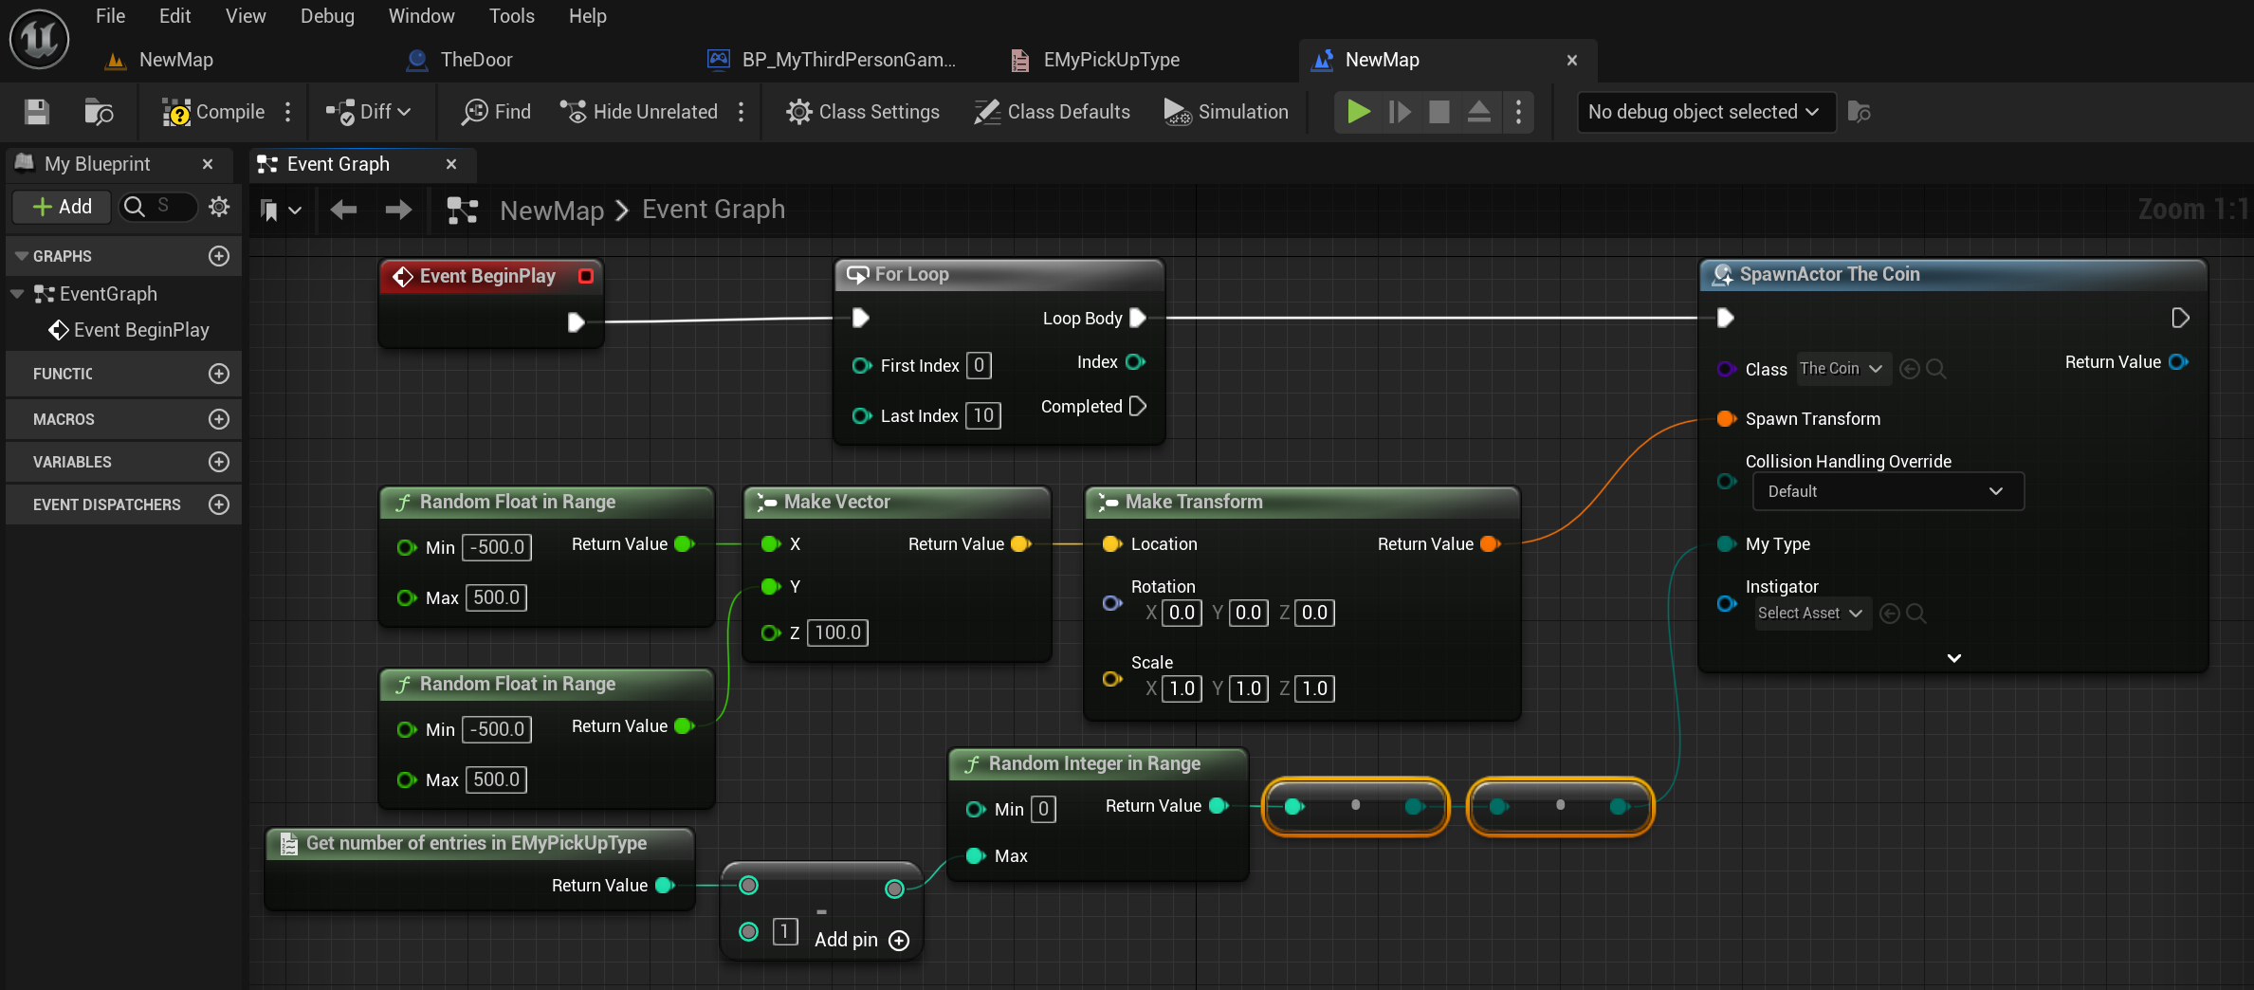Viewport: 2254px width, 990px height.
Task: Select Event BeginPlay in tree
Action: (130, 330)
